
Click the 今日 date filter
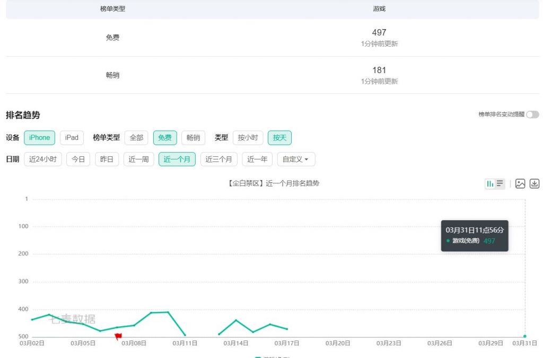click(78, 158)
